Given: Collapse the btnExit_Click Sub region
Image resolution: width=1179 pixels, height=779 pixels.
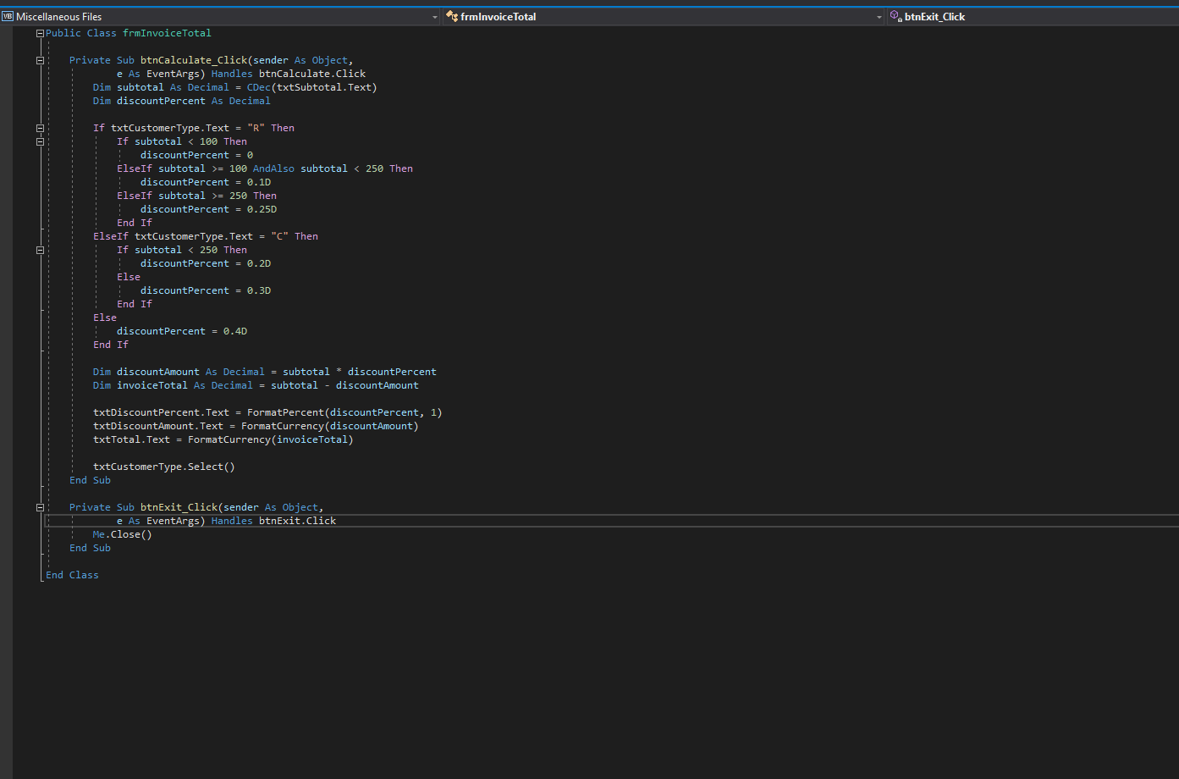Looking at the screenshot, I should 40,507.
